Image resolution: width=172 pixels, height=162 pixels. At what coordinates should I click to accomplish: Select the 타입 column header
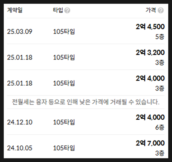point(58,10)
